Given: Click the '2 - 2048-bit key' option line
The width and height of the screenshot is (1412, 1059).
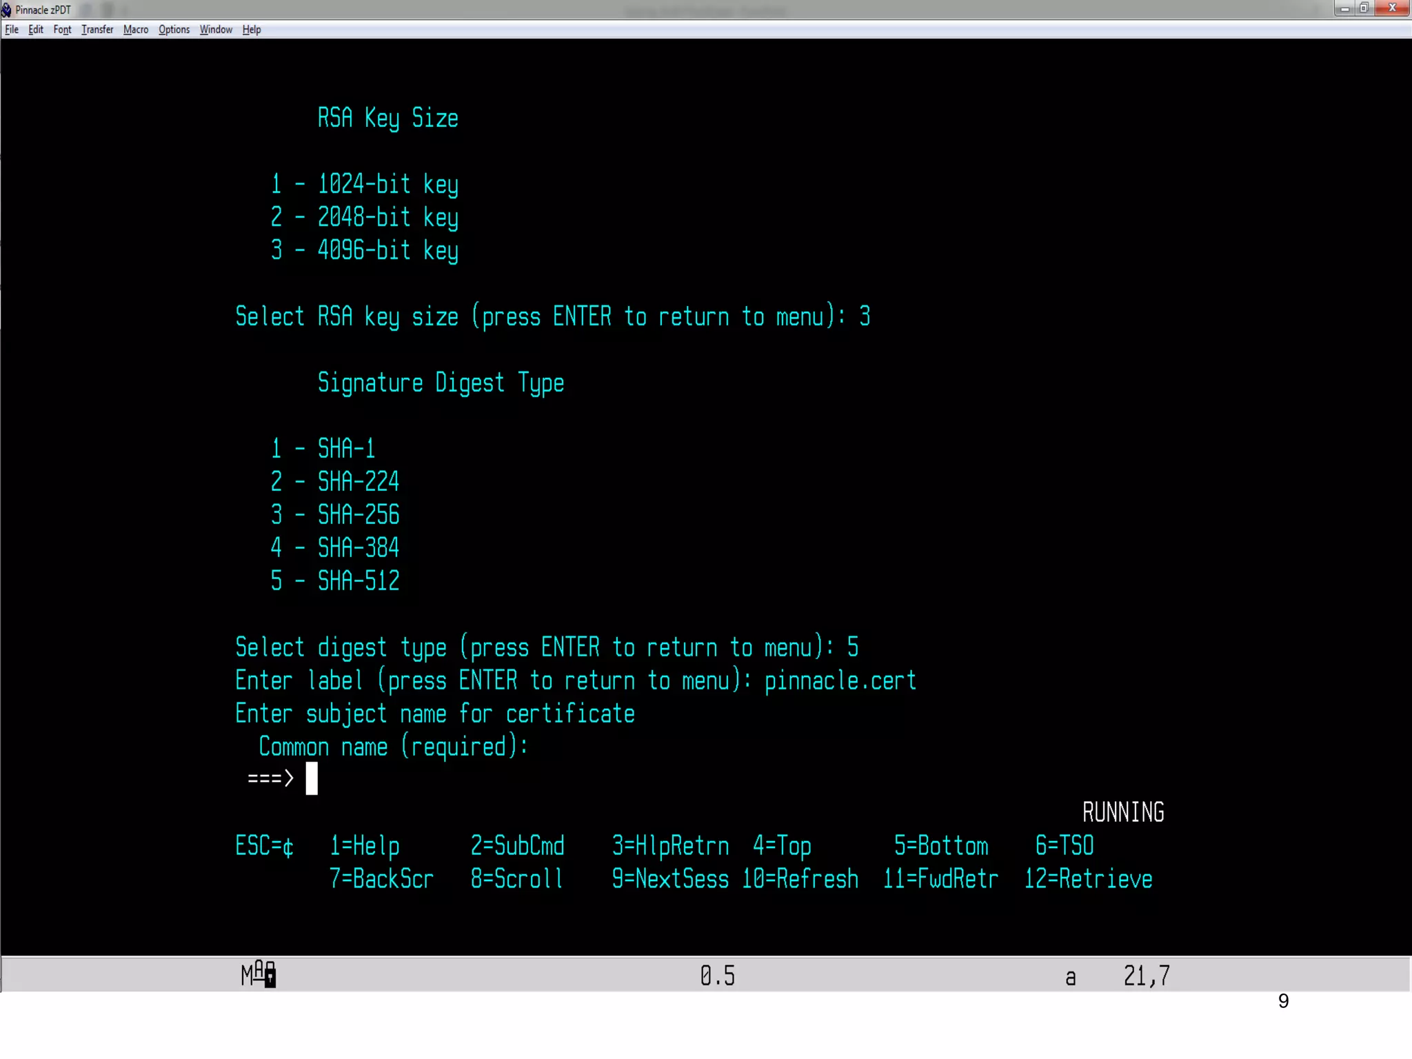Looking at the screenshot, I should [364, 217].
